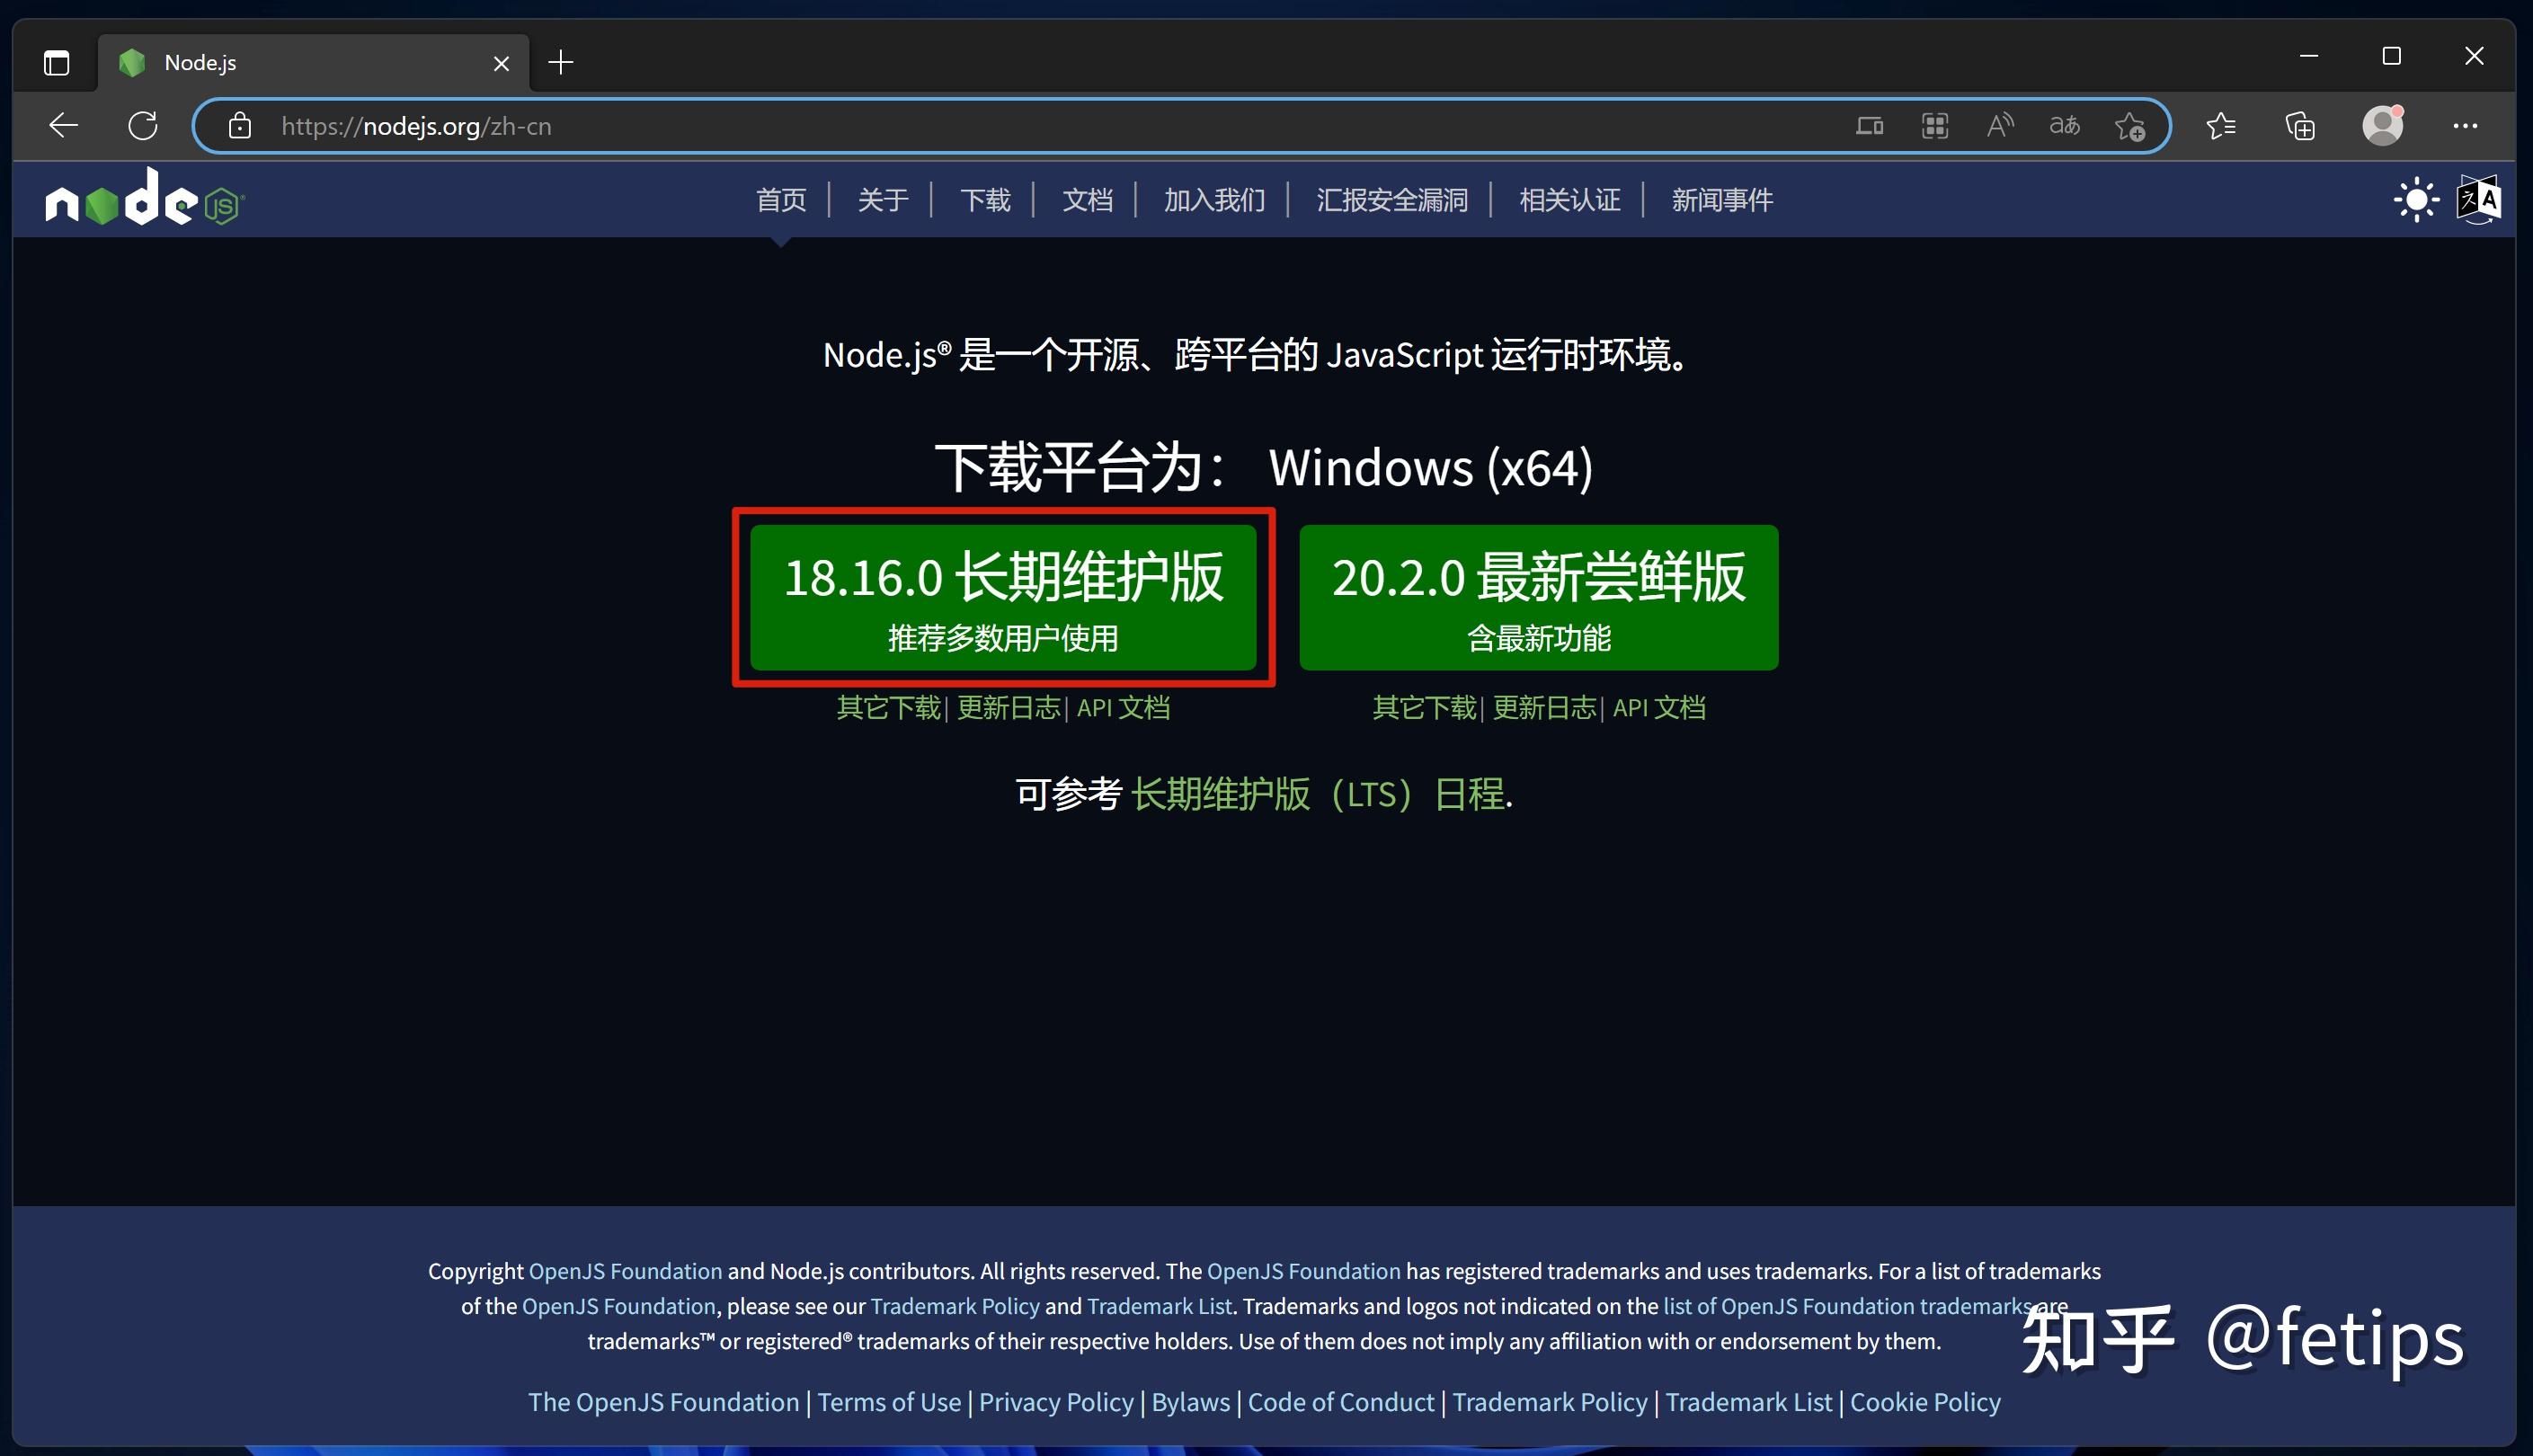Open the Favorites list icon
The width and height of the screenshot is (2533, 1456).
point(2221,126)
